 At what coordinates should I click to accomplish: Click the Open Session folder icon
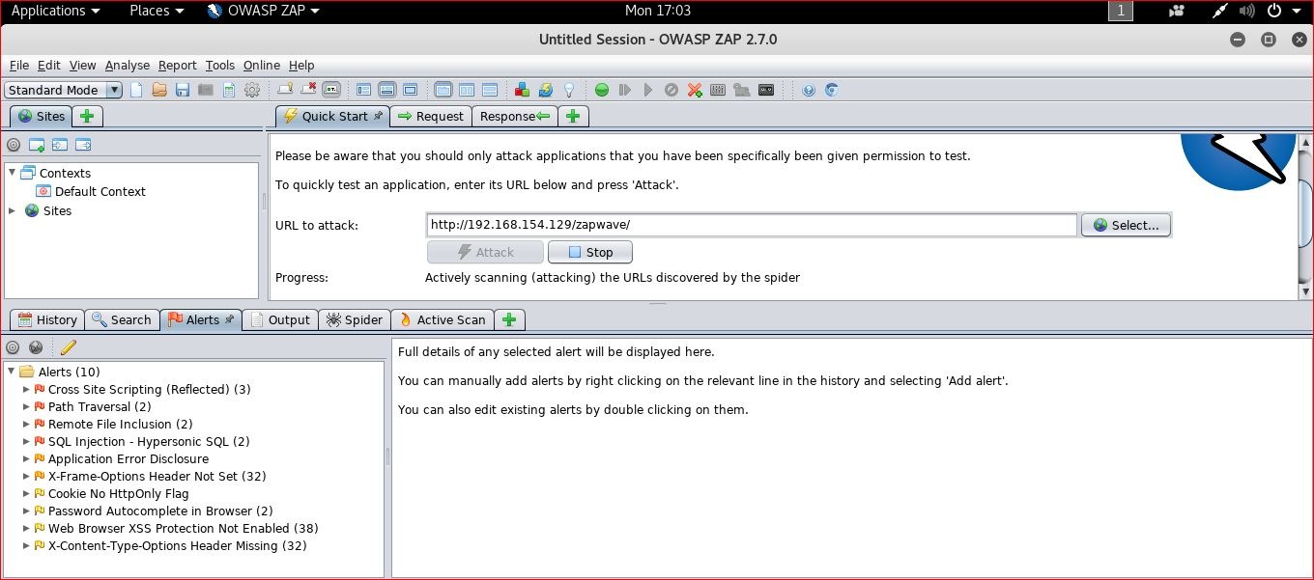click(x=159, y=90)
